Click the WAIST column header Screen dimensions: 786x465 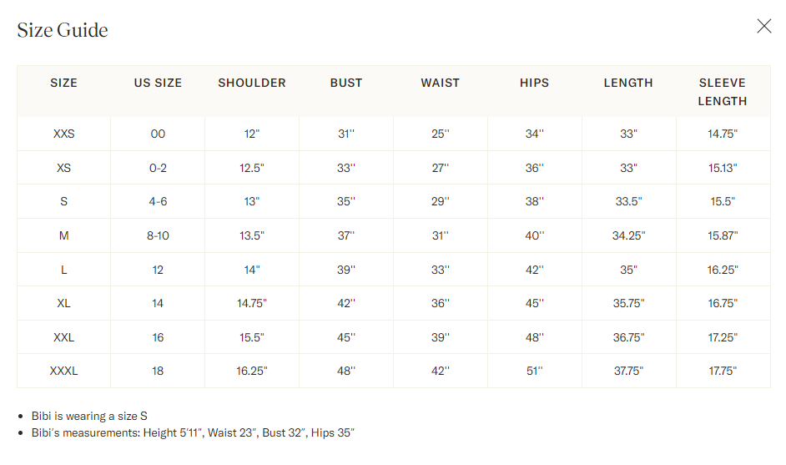click(x=440, y=83)
